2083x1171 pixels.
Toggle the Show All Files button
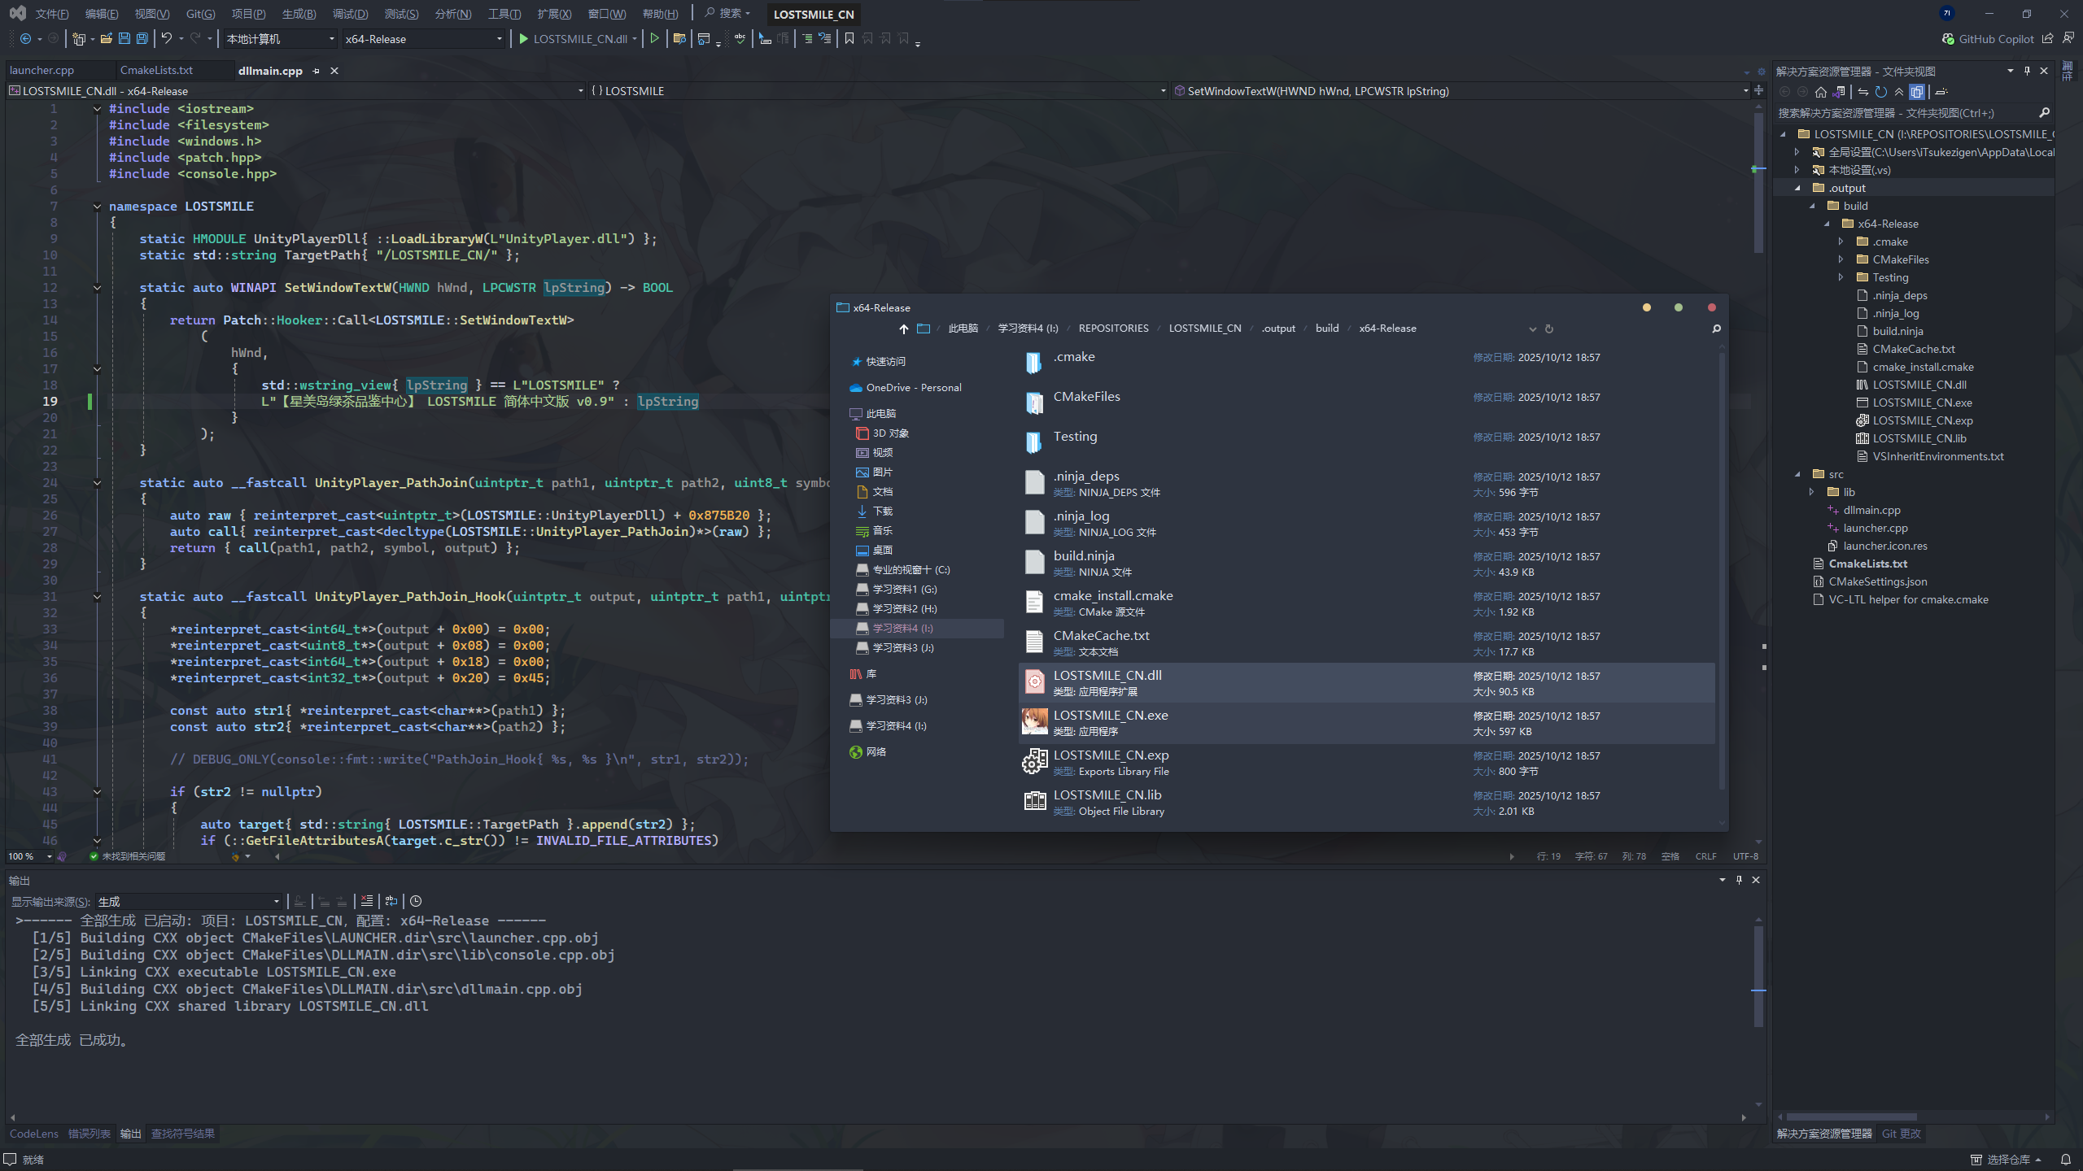[1917, 92]
